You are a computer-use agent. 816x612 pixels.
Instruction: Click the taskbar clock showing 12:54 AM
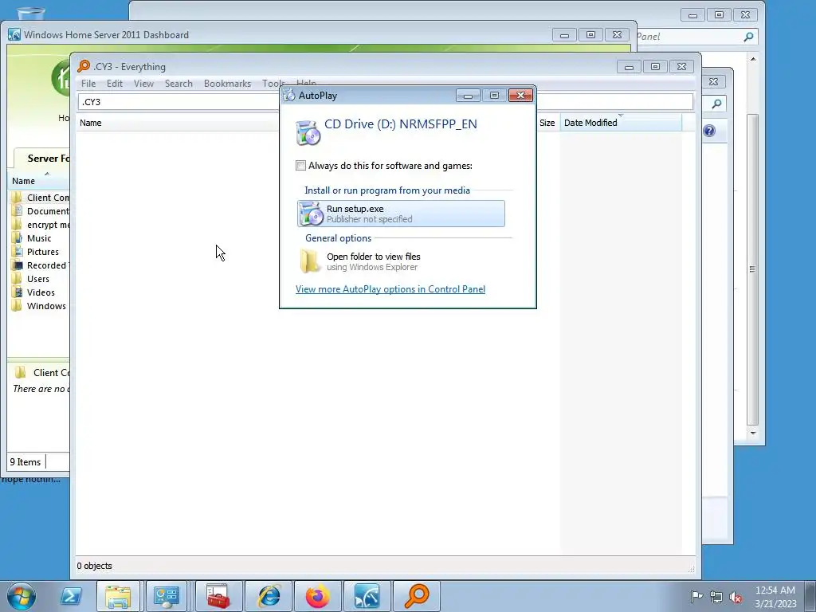click(775, 596)
